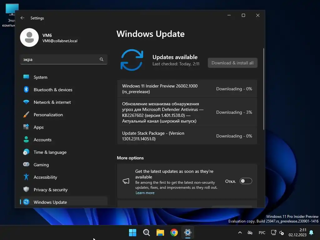Click the back arrow in Settings

tap(22, 18)
